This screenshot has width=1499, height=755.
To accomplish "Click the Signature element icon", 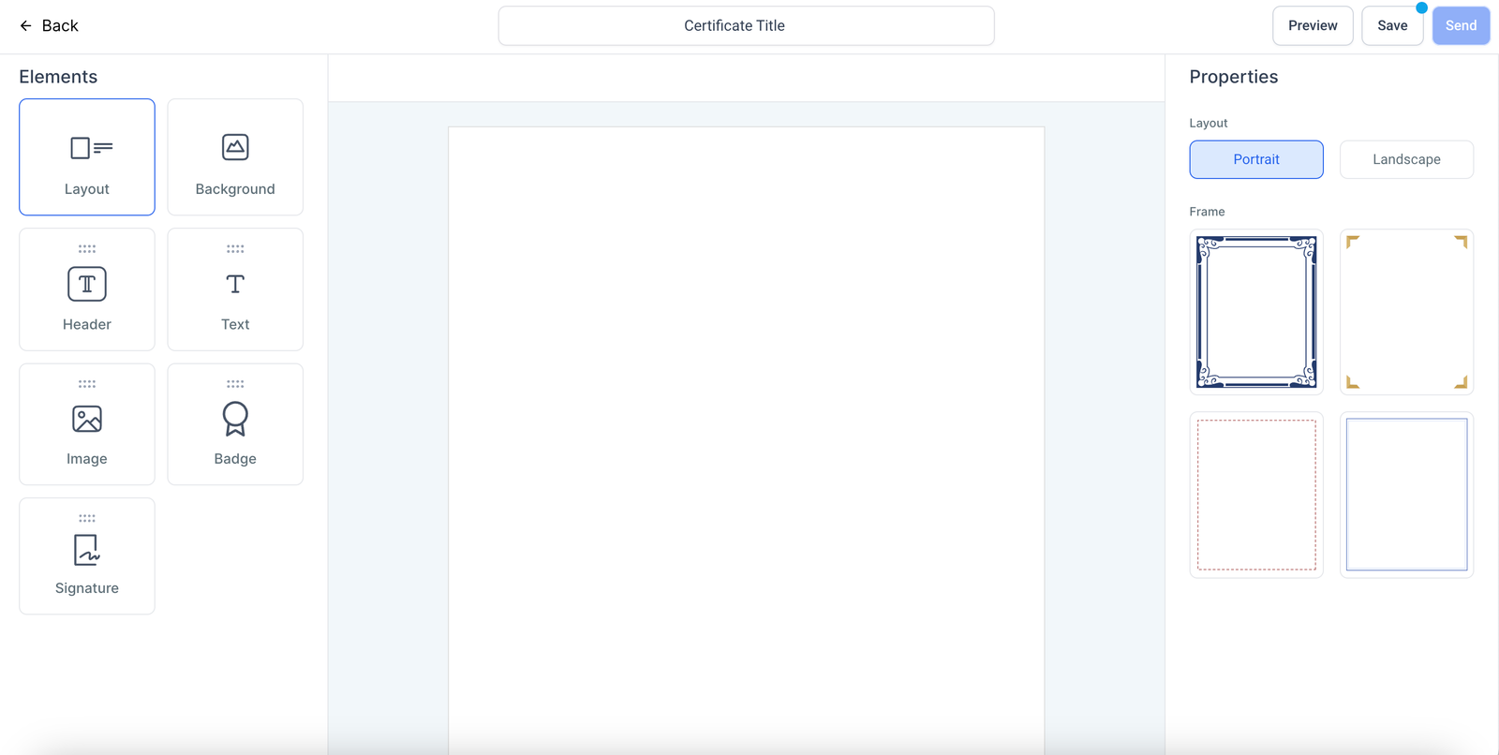I will (x=87, y=550).
